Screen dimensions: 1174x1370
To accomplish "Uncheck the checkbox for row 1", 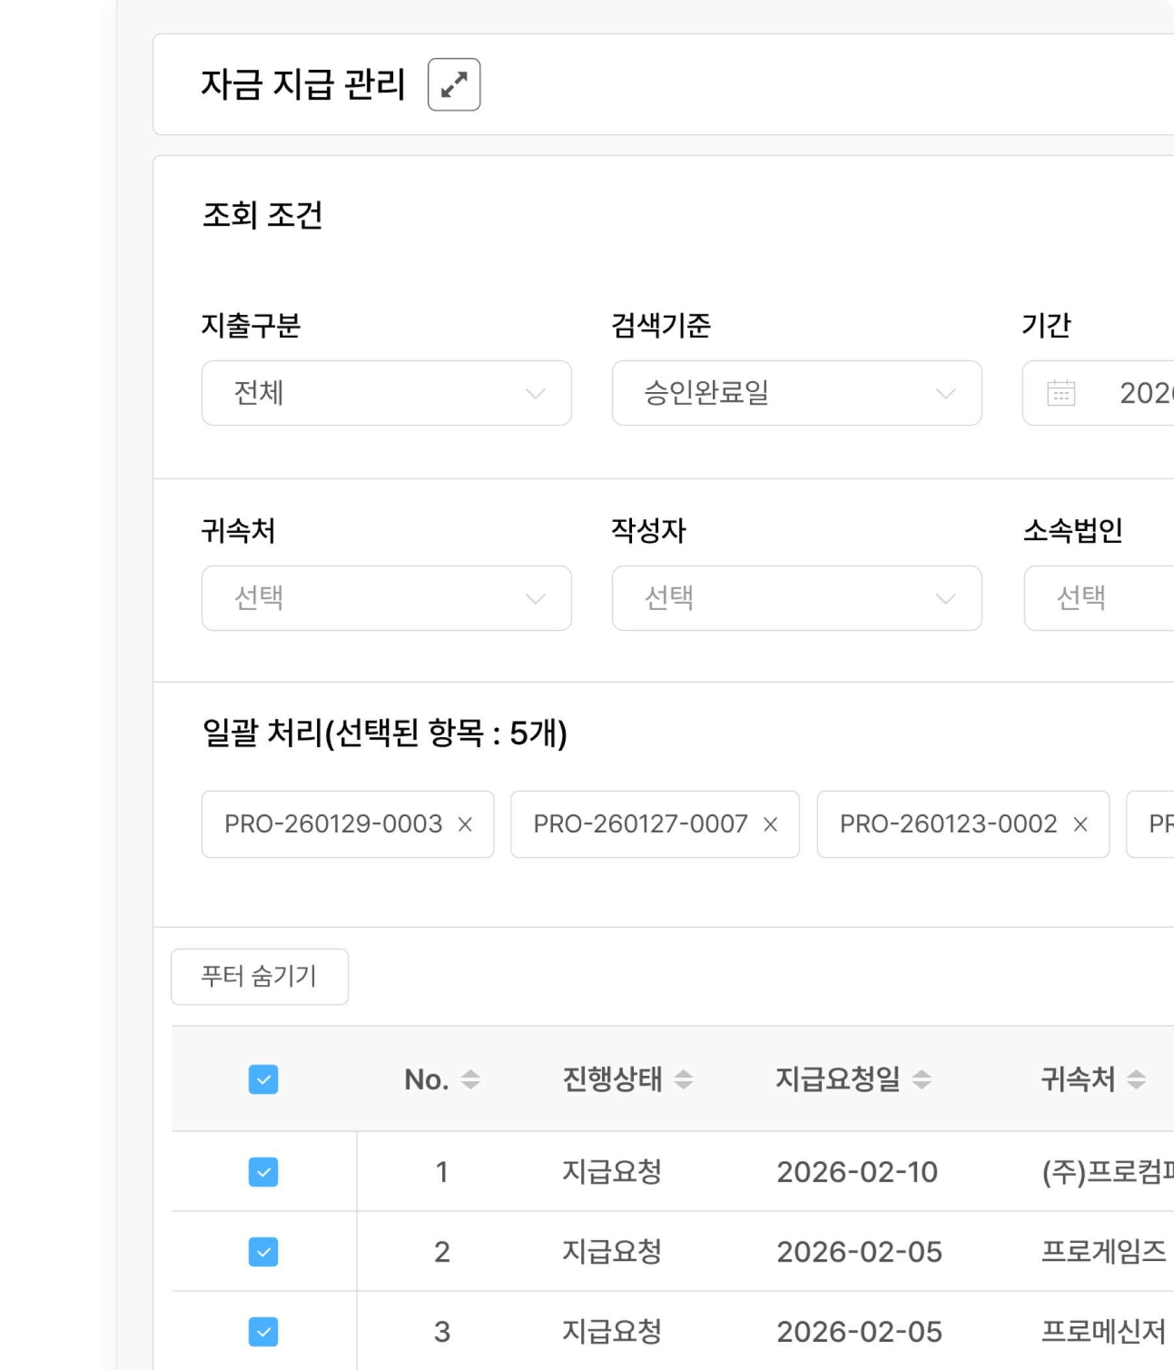I will (263, 1172).
